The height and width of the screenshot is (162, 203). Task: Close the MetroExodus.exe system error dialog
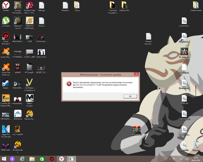[x=136, y=74]
